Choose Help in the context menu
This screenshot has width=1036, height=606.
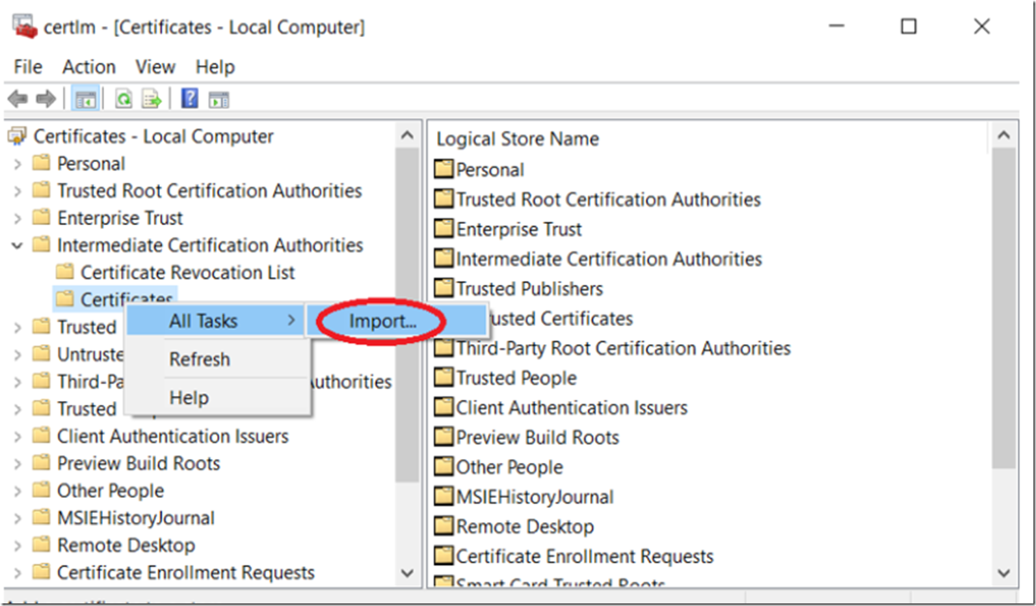189,397
